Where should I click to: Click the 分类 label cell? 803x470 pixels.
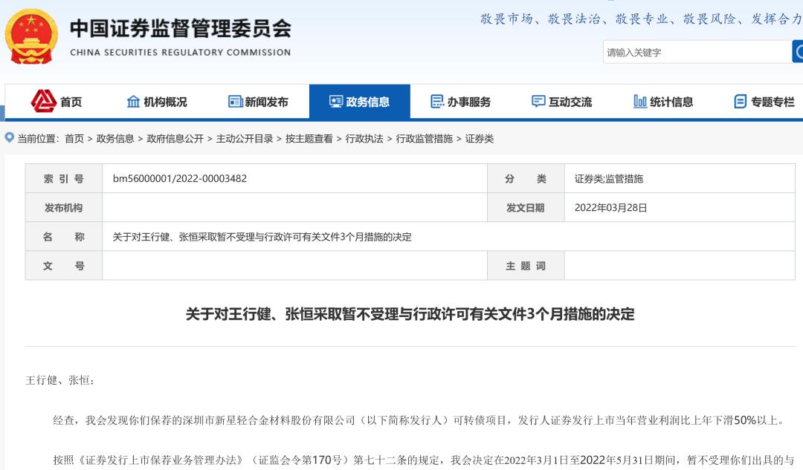click(526, 178)
